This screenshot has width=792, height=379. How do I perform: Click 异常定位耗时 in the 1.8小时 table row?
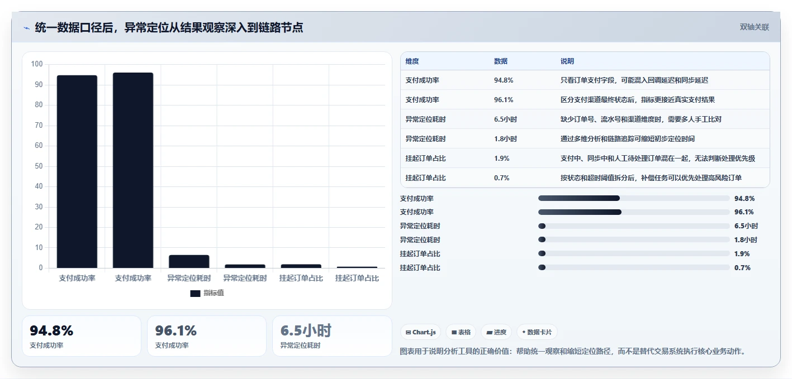point(426,139)
